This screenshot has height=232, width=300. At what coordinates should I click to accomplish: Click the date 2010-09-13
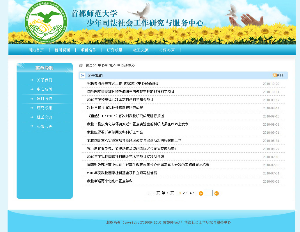(x=271, y=116)
